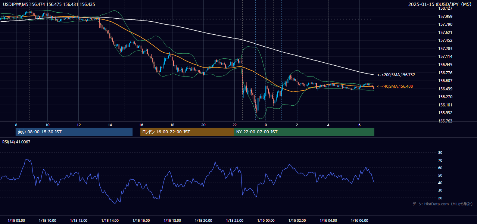Image resolution: width=477 pixels, height=224 pixels.
Task: Select the NY 22:00-07:00 JST session bar
Action: click(304, 132)
